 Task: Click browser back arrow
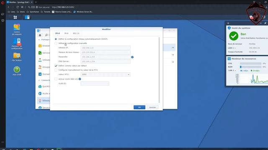coord(8,7)
